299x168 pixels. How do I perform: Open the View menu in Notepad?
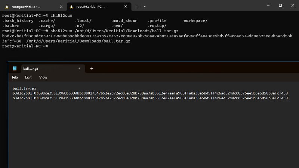click(43, 77)
